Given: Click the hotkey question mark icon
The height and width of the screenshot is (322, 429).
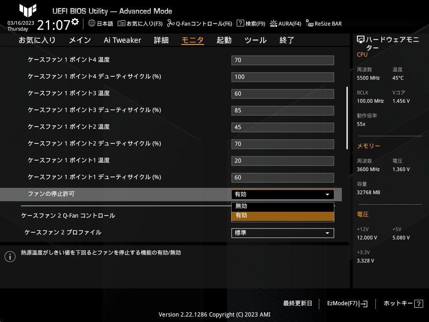Looking at the screenshot, I should click(x=419, y=304).
